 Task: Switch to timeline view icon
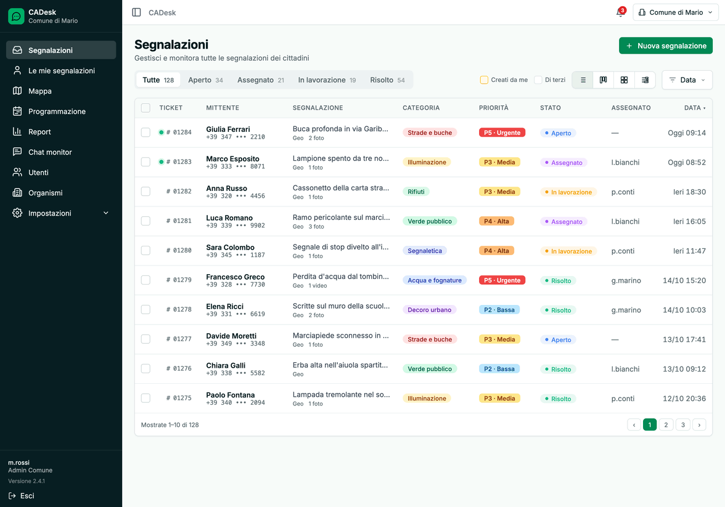645,80
